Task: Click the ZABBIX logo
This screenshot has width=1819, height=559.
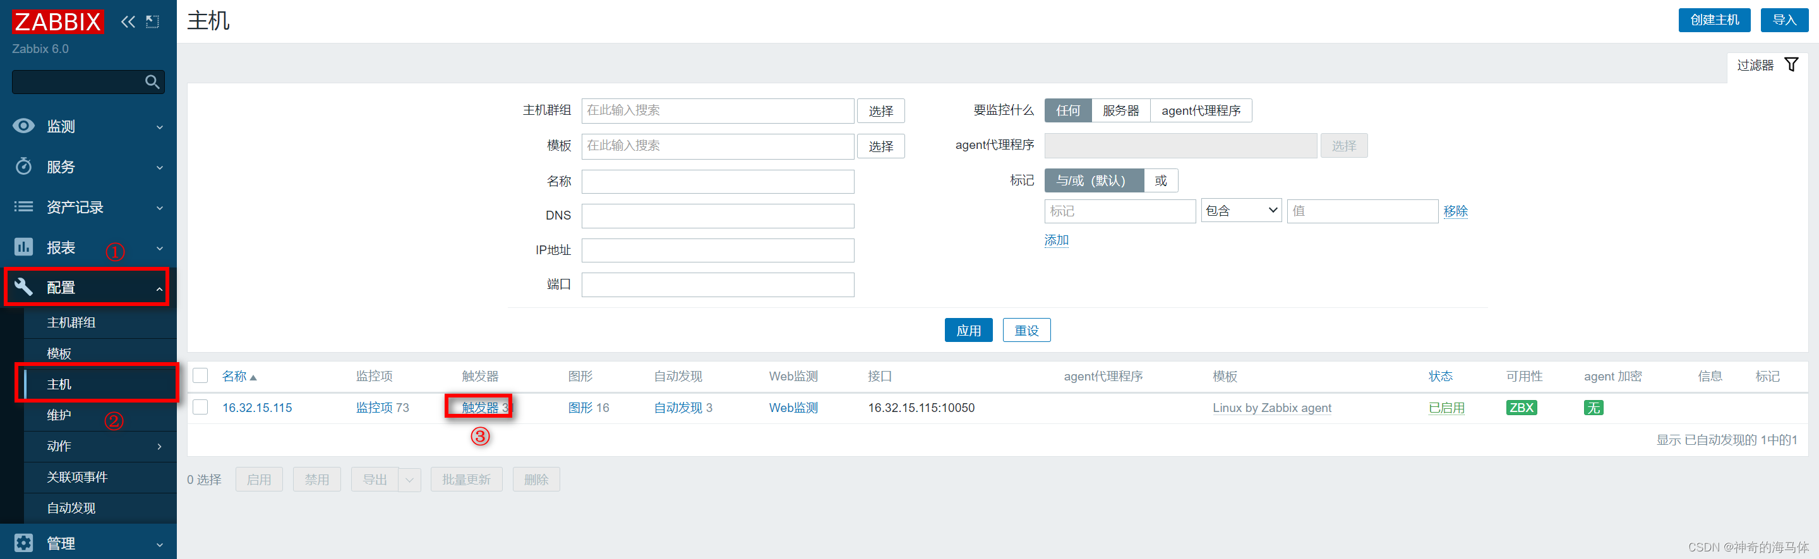Action: [x=58, y=22]
